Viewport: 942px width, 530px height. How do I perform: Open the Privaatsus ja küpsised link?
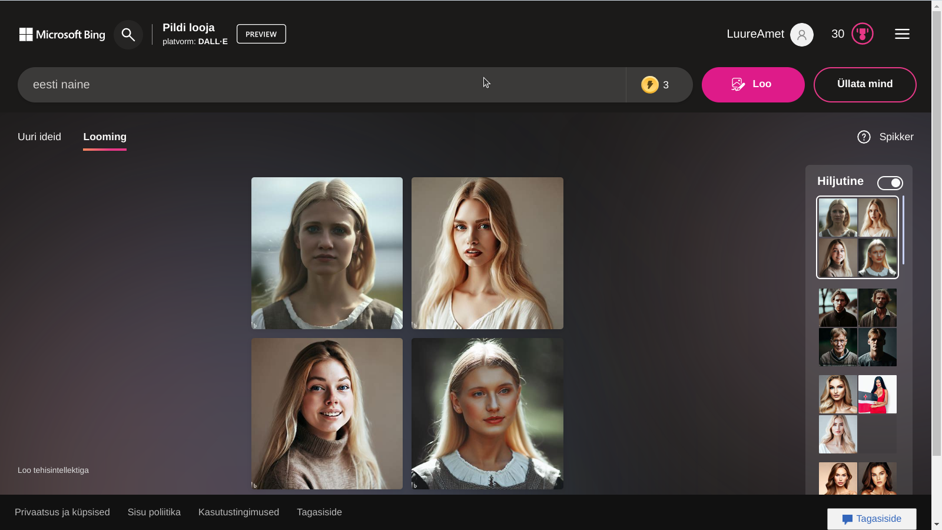coord(62,512)
